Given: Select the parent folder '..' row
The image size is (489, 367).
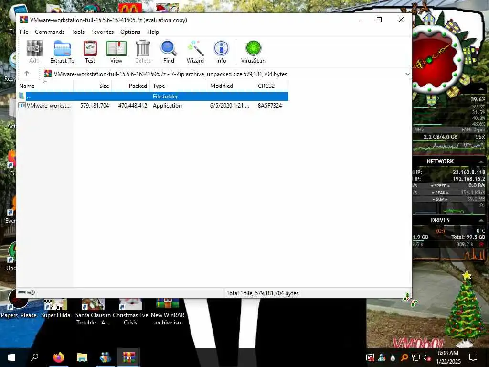Looking at the screenshot, I should 153,96.
